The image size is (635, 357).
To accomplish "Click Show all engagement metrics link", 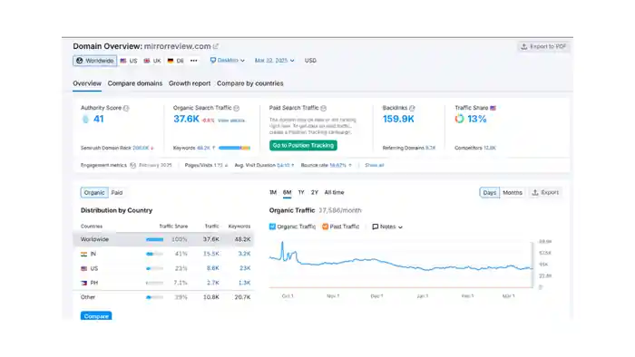I will click(x=374, y=165).
